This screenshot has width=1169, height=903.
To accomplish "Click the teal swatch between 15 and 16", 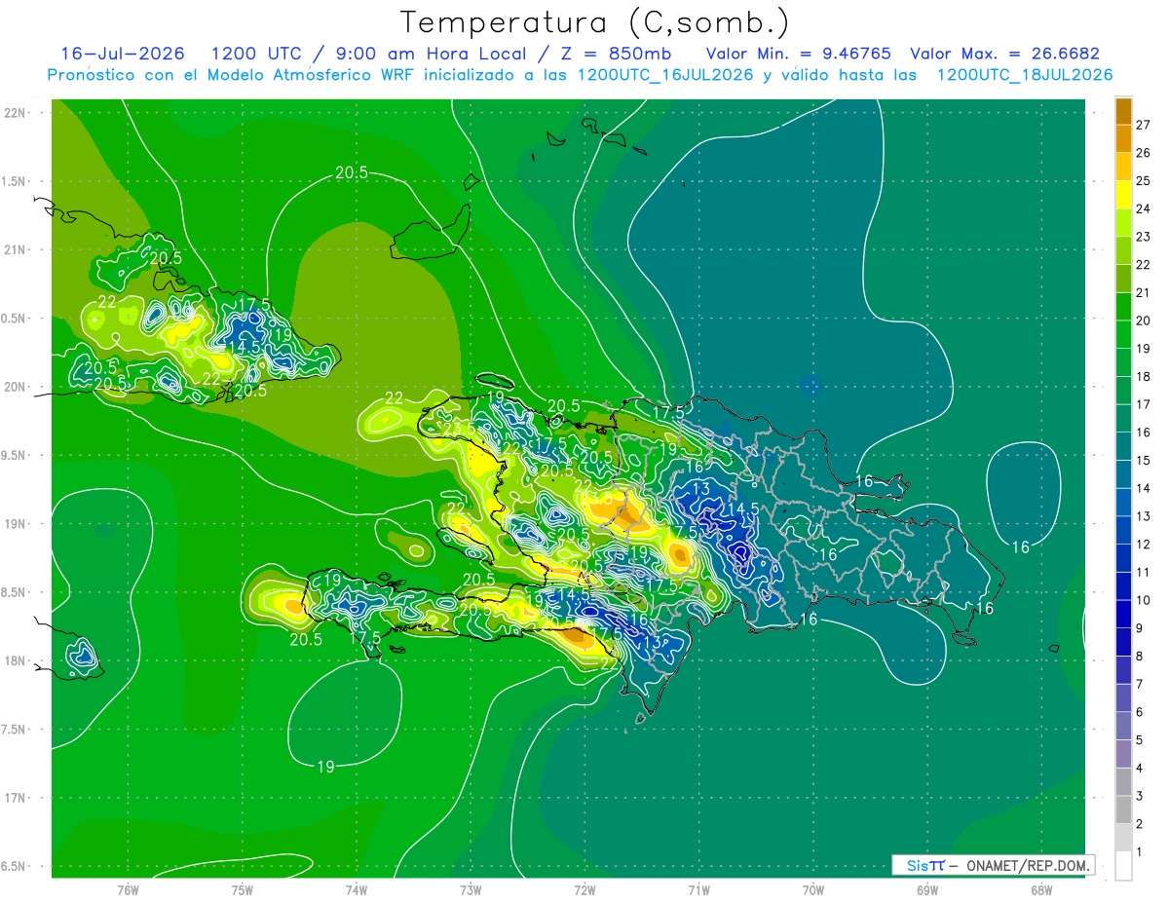I will point(1123,446).
